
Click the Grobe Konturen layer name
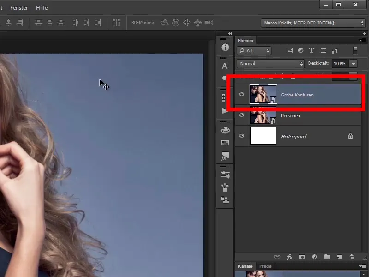(x=297, y=95)
